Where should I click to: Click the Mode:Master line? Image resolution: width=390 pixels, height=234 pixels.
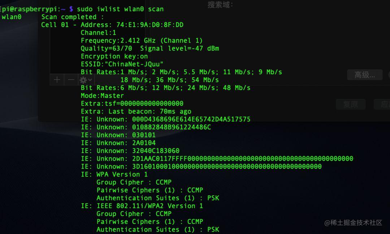[x=102, y=96]
